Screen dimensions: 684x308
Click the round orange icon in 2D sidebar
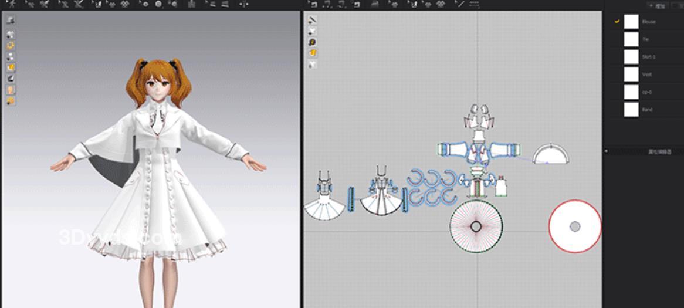pyautogui.click(x=313, y=42)
